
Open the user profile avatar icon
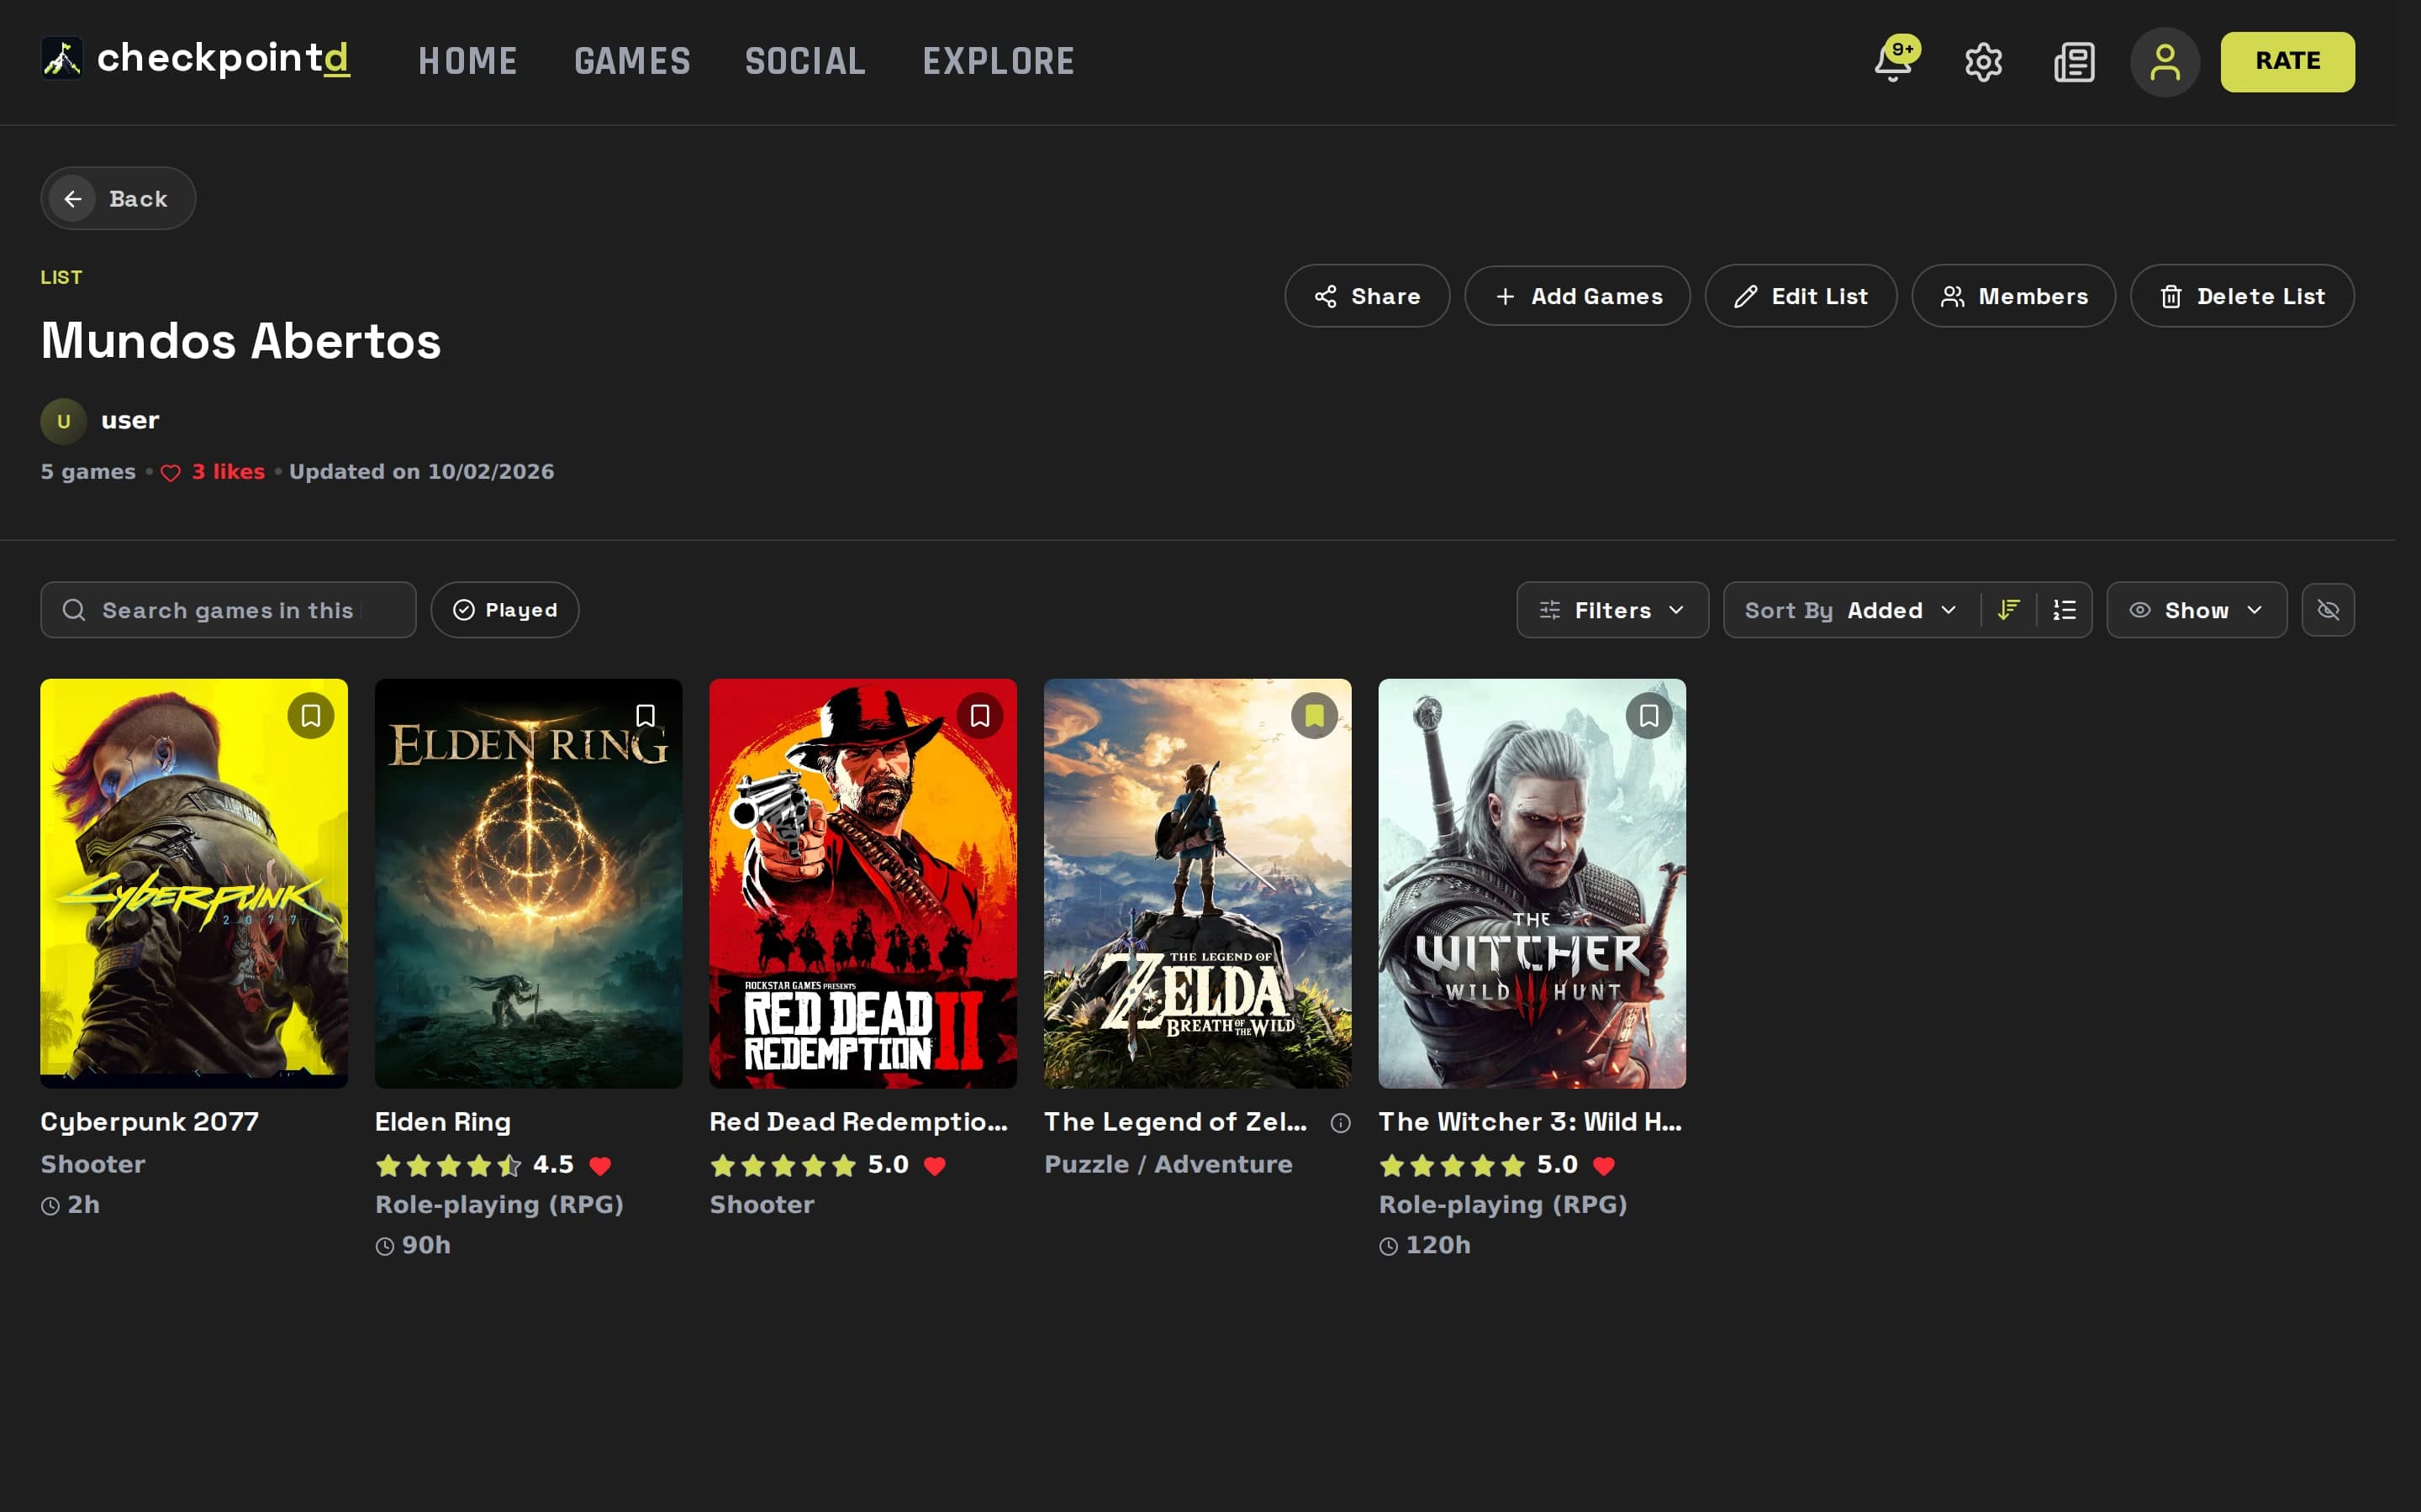pos(2165,62)
